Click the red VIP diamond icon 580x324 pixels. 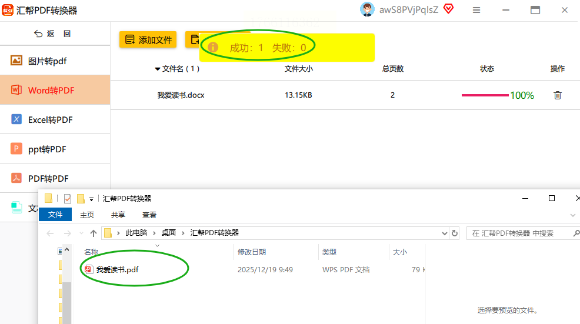[448, 9]
